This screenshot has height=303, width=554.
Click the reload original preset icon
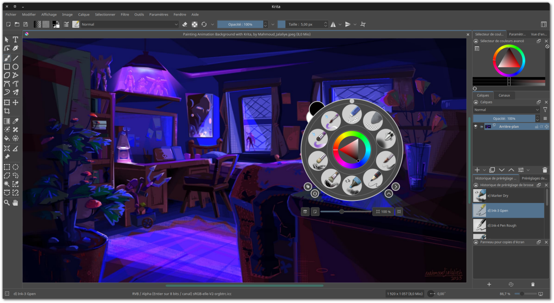(x=204, y=24)
